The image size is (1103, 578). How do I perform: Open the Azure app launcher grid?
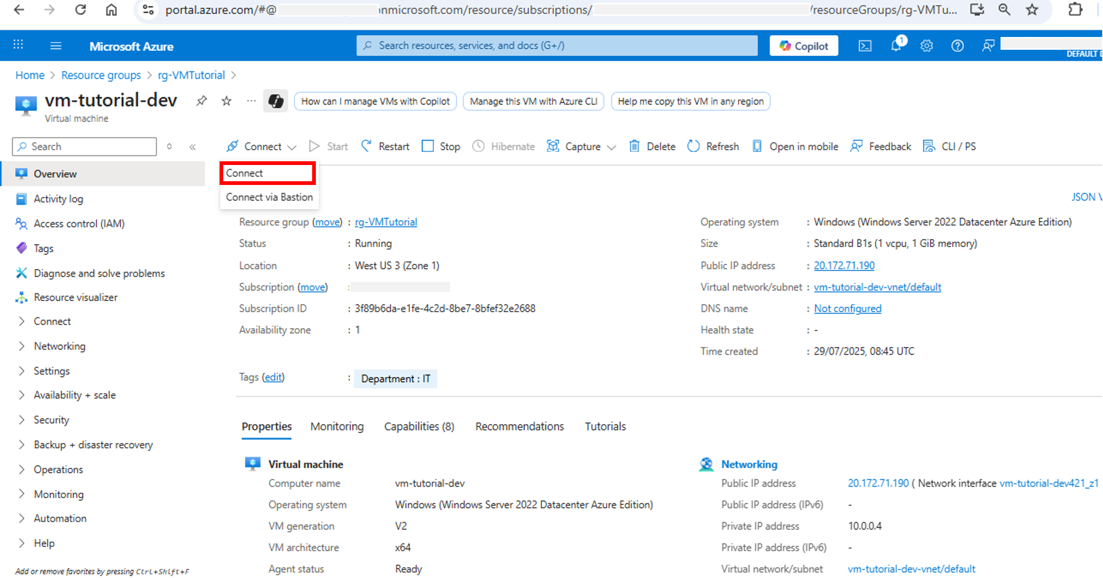click(18, 45)
